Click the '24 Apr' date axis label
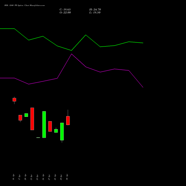 43,177
